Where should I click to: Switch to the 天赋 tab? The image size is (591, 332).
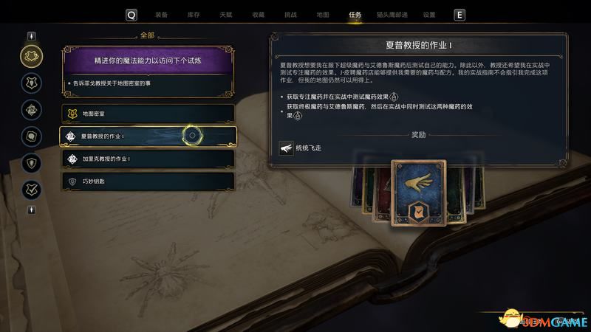(x=226, y=15)
